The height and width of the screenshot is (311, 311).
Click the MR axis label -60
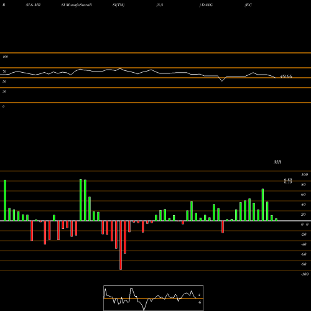pos(304,254)
